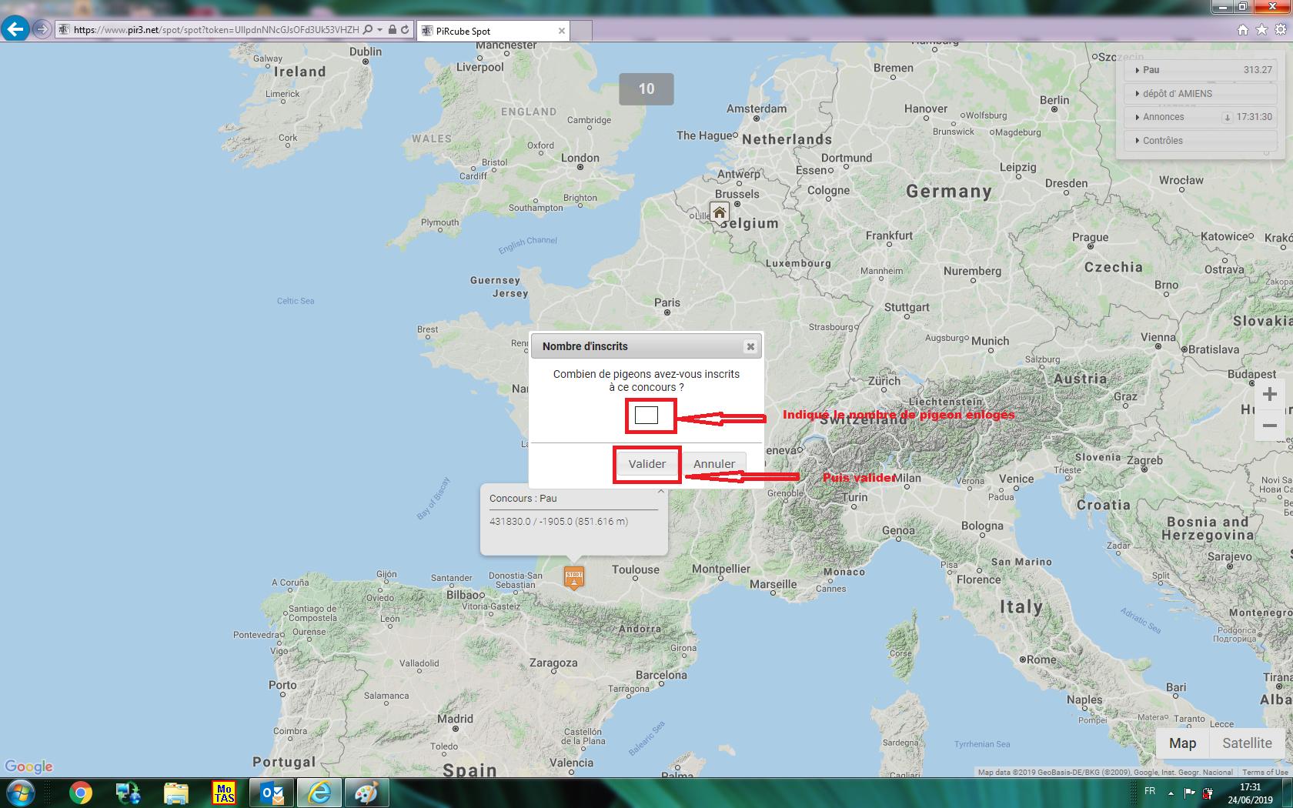This screenshot has width=1293, height=808.
Task: Click the grey 10 counter badge
Action: click(646, 89)
